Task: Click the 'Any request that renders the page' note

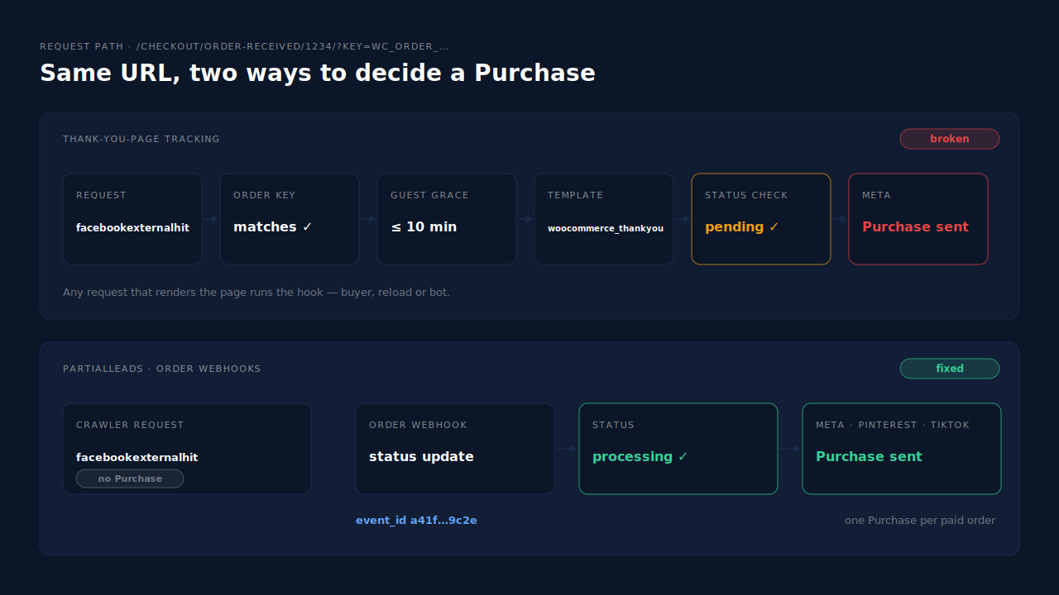Action: [256, 293]
